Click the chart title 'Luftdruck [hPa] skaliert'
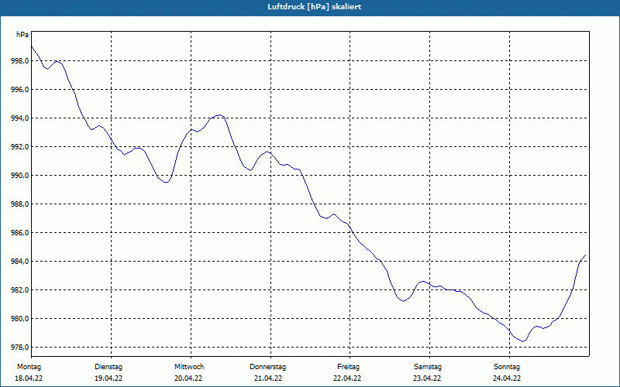The height and width of the screenshot is (387, 620). tap(315, 7)
